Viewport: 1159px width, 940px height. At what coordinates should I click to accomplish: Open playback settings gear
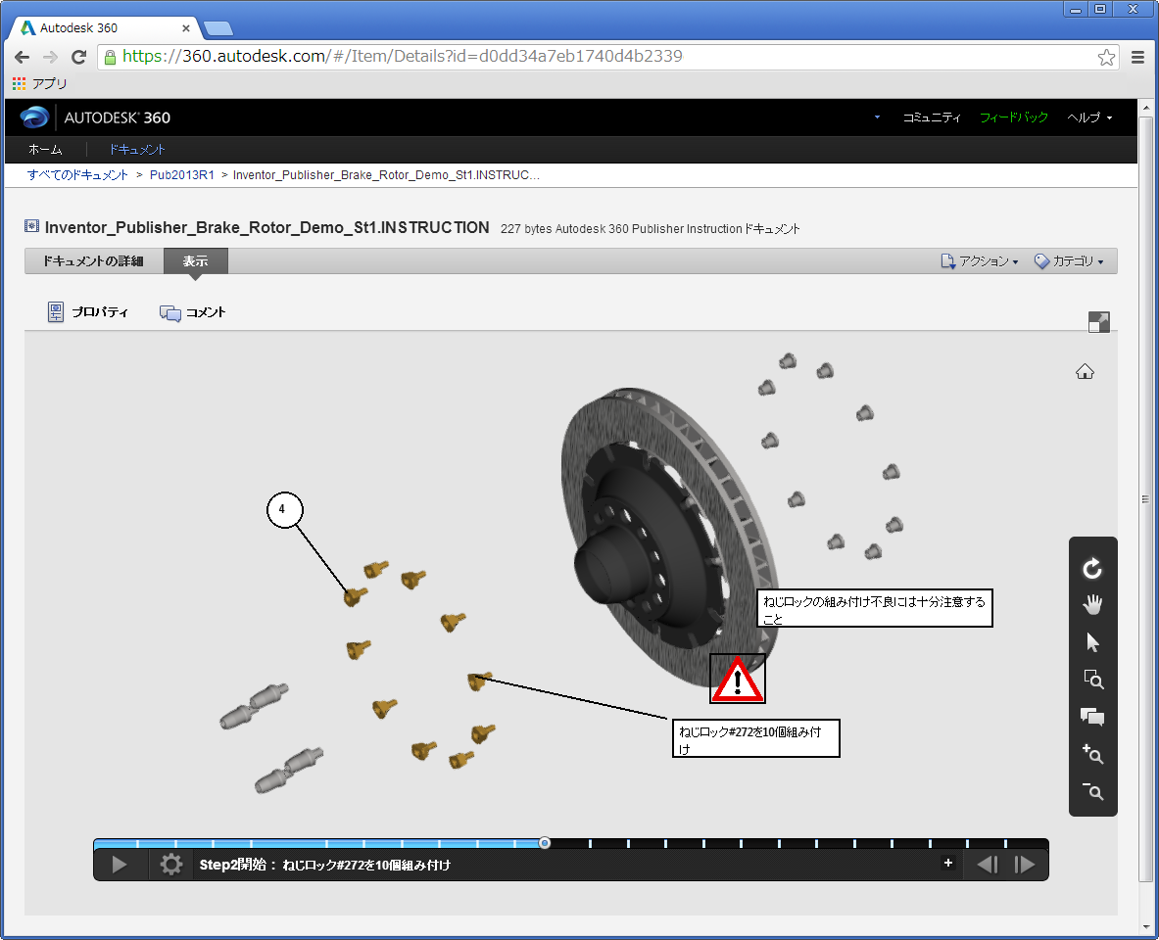pyautogui.click(x=170, y=864)
